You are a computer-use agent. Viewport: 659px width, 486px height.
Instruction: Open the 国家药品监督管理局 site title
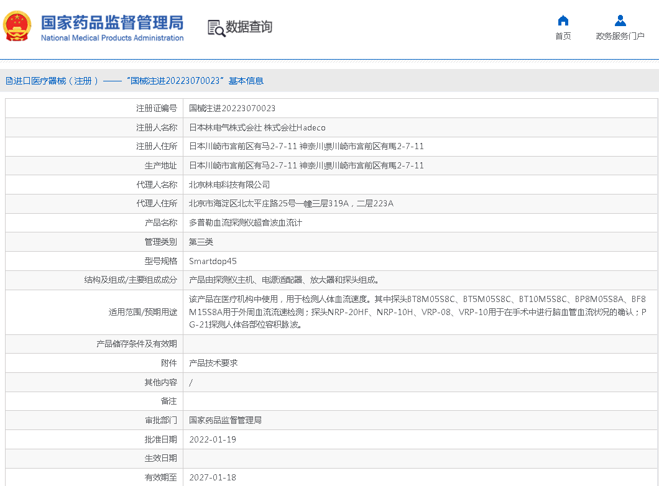[x=112, y=22]
